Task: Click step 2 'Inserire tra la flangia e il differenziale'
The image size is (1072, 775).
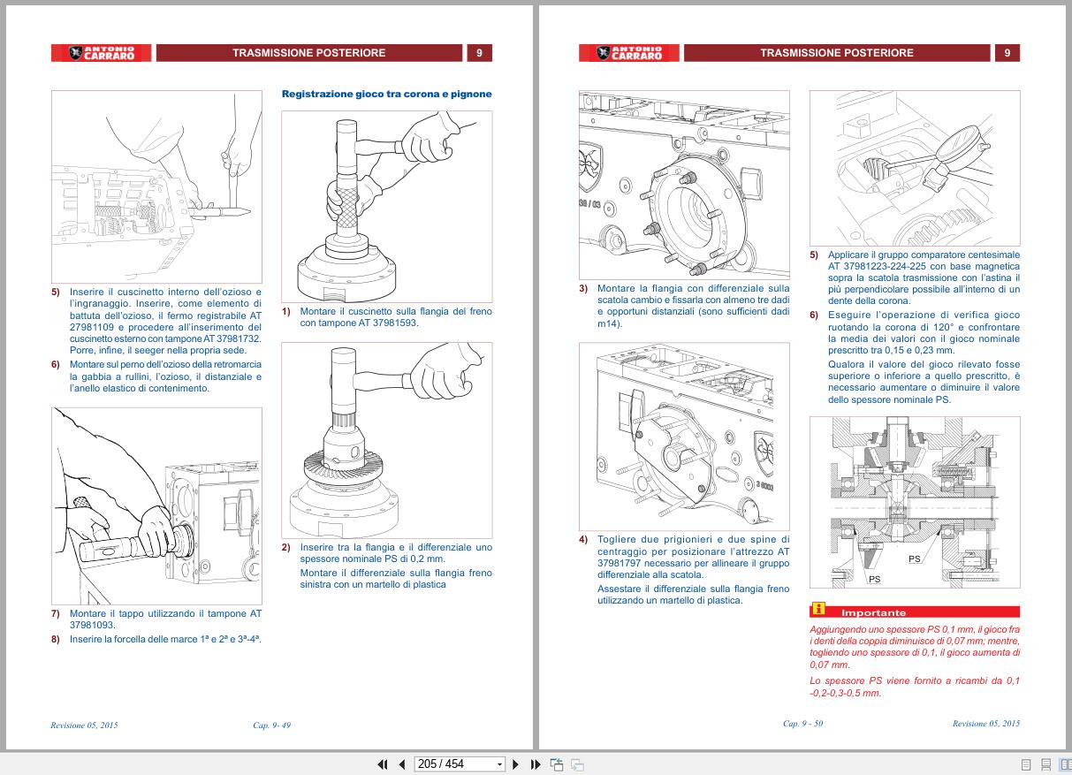Action: tap(396, 552)
